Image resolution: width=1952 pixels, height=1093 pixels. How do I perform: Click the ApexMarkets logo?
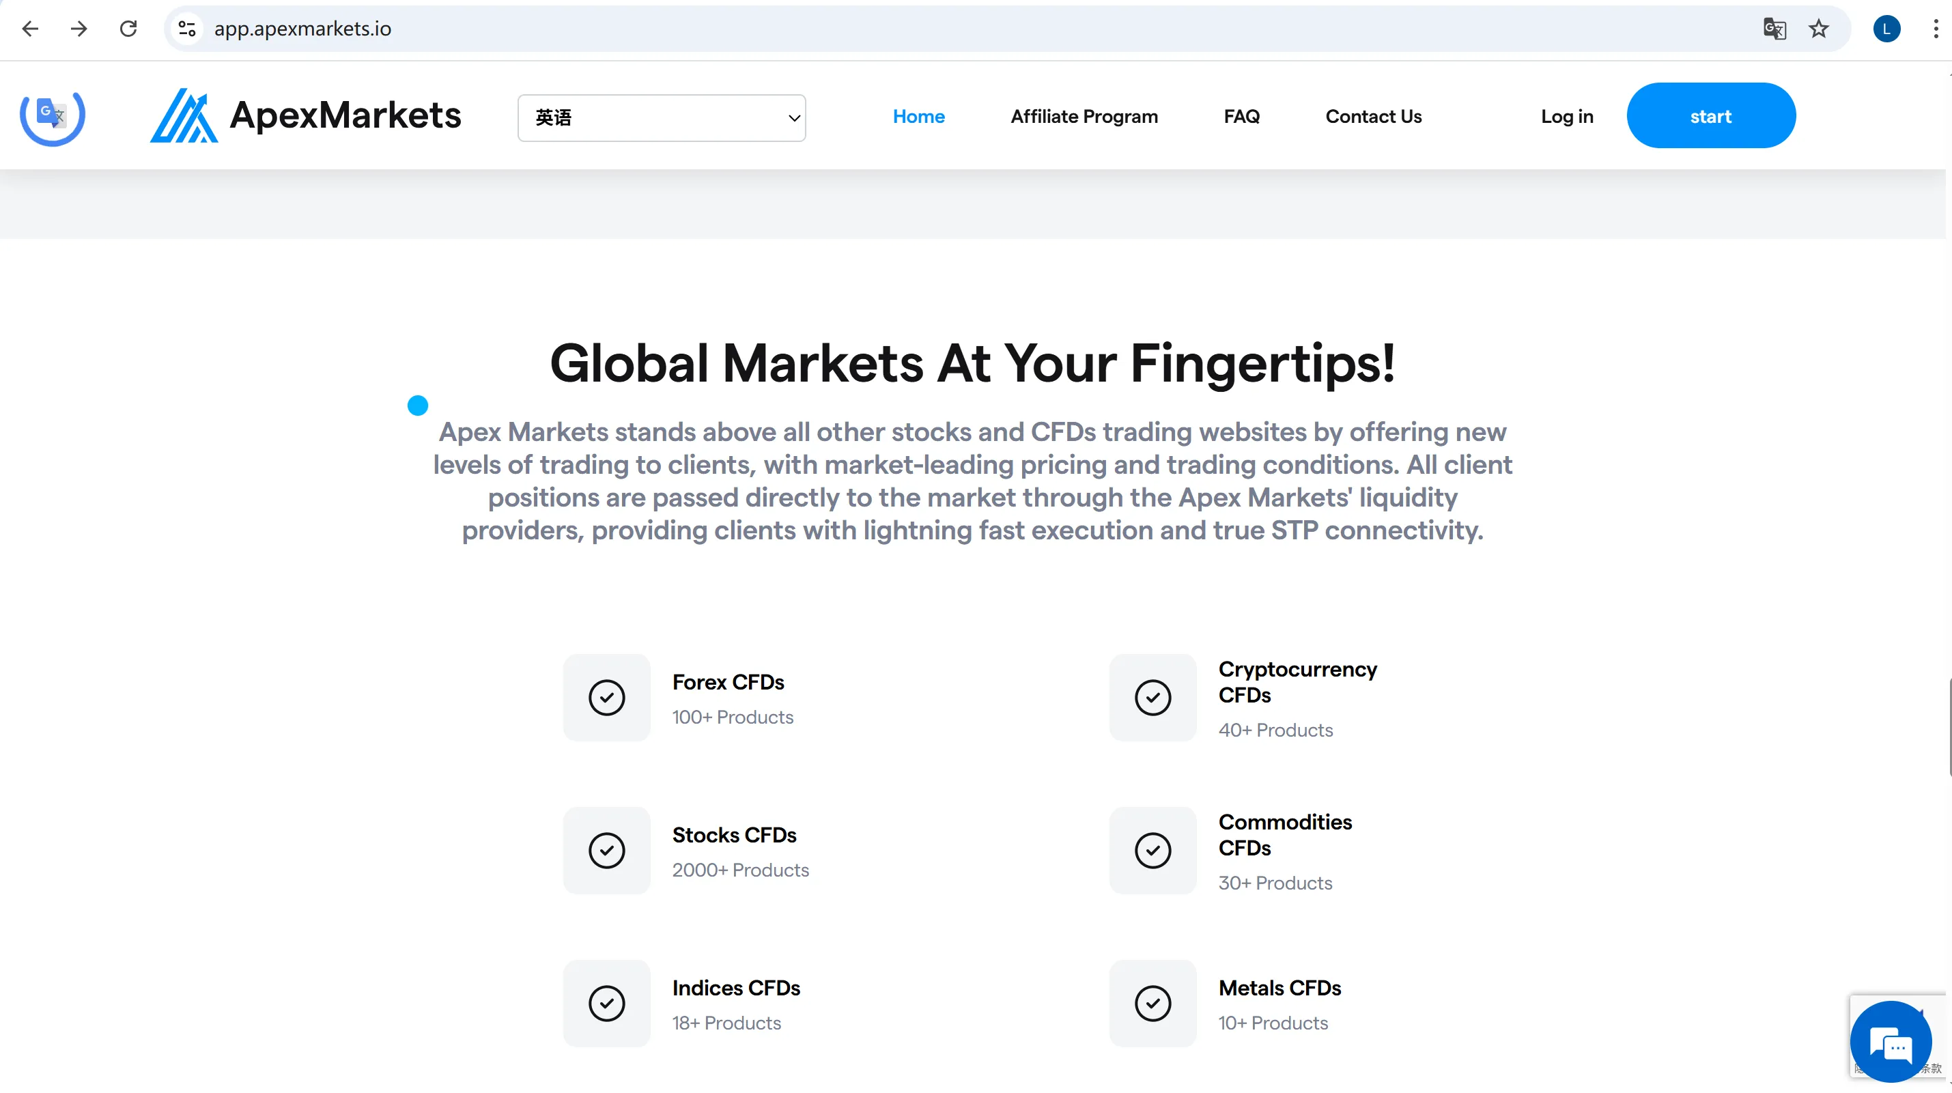305,116
